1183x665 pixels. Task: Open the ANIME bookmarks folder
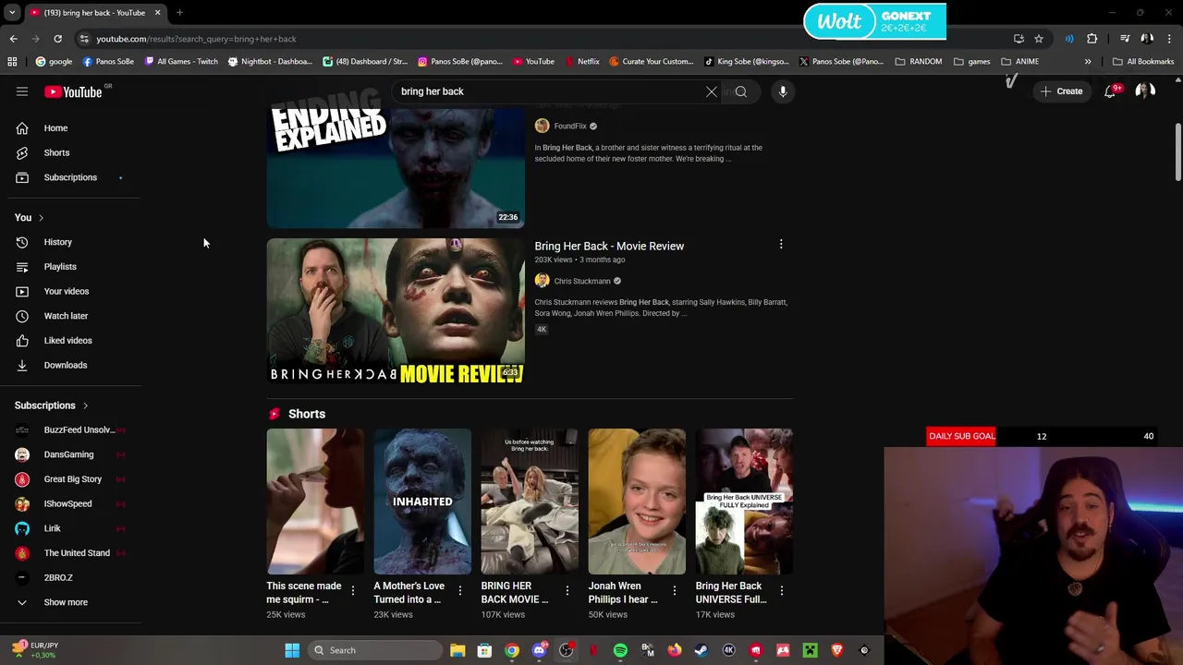(1020, 62)
